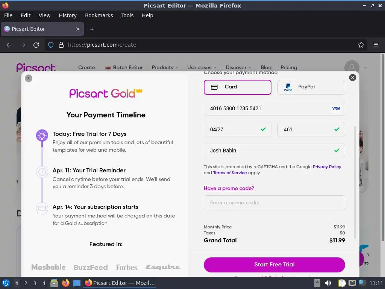Open Firefox History menu
This screenshot has width=385, height=289.
tap(68, 15)
